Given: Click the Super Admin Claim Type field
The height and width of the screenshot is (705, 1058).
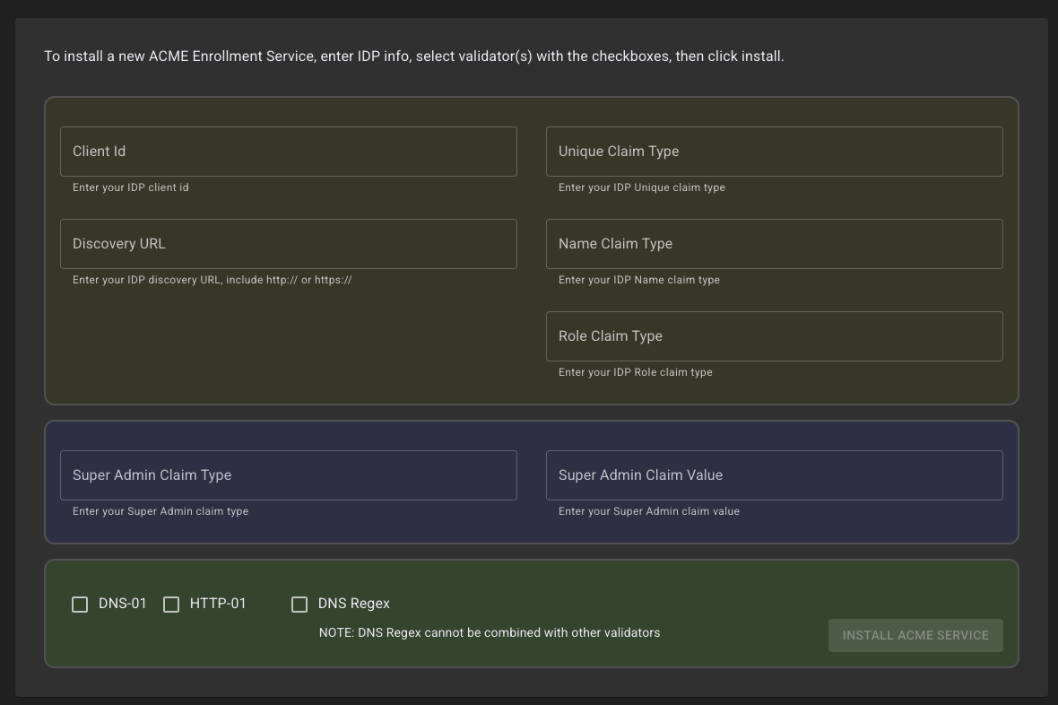Looking at the screenshot, I should pyautogui.click(x=288, y=475).
